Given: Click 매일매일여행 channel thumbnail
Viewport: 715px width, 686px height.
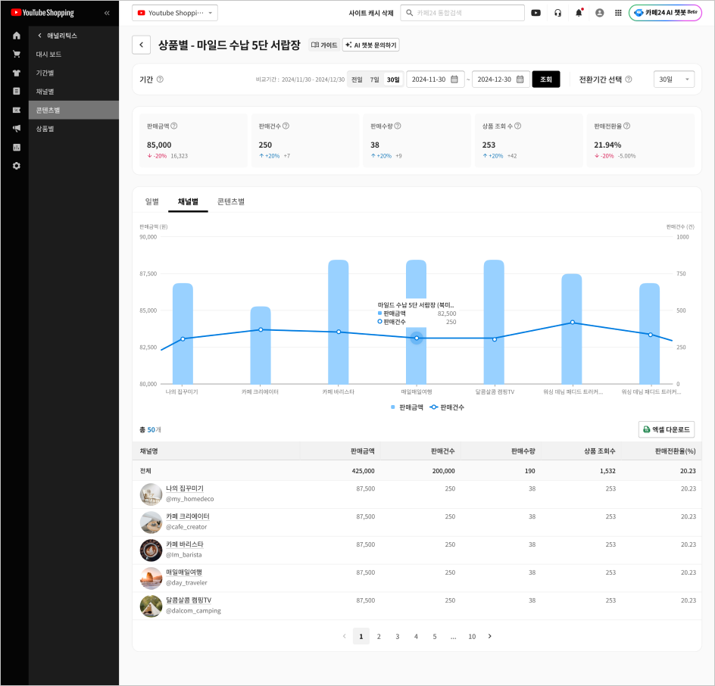Looking at the screenshot, I should pyautogui.click(x=151, y=578).
